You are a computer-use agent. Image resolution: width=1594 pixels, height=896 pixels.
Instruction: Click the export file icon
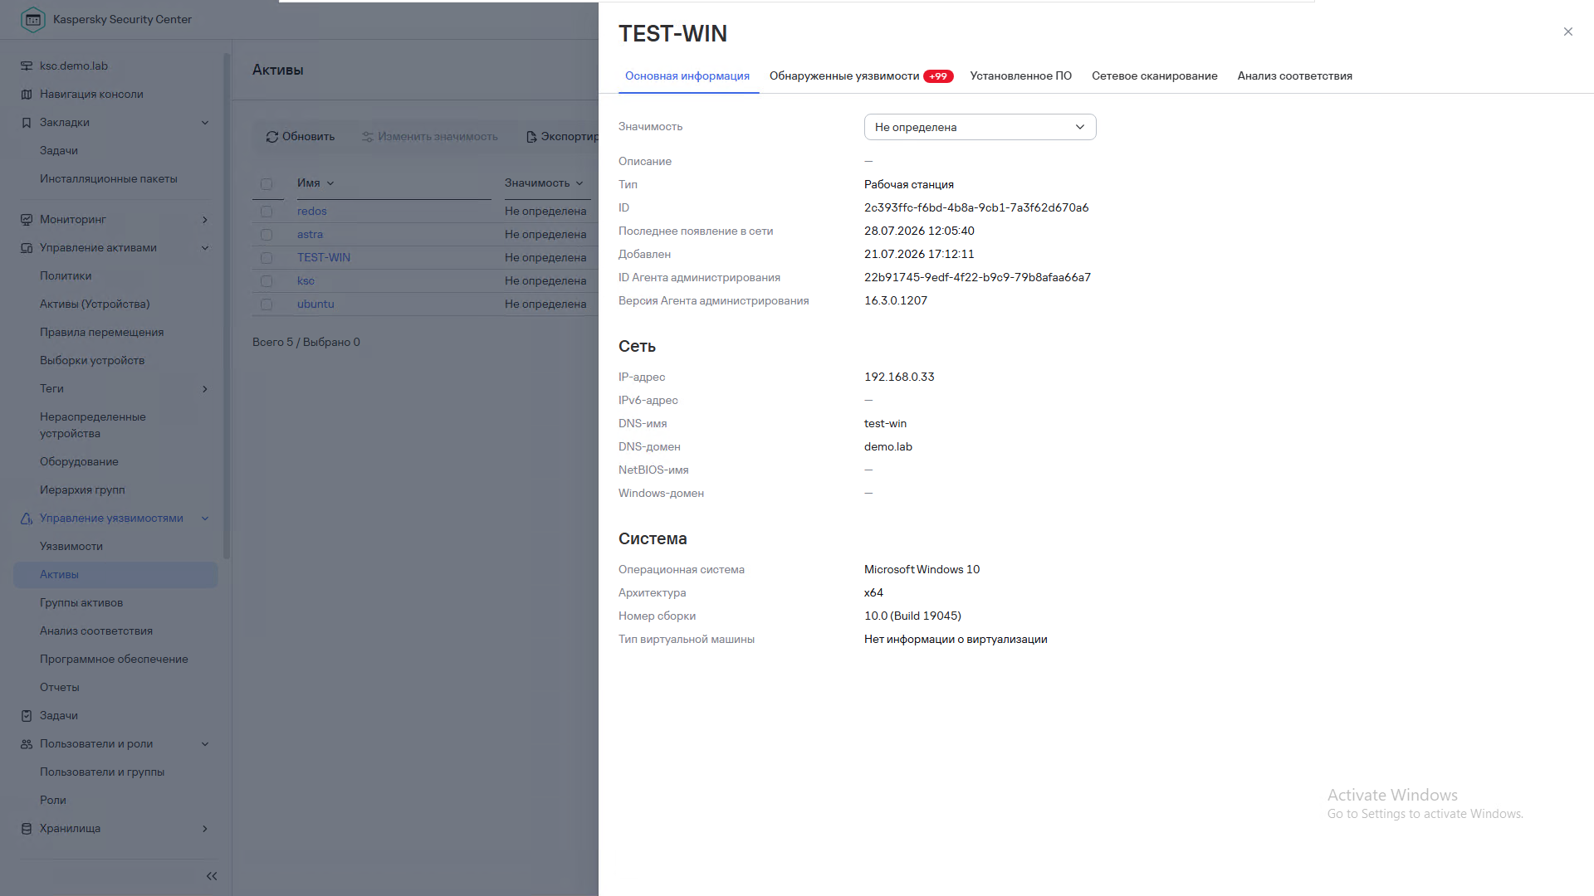pos(531,137)
